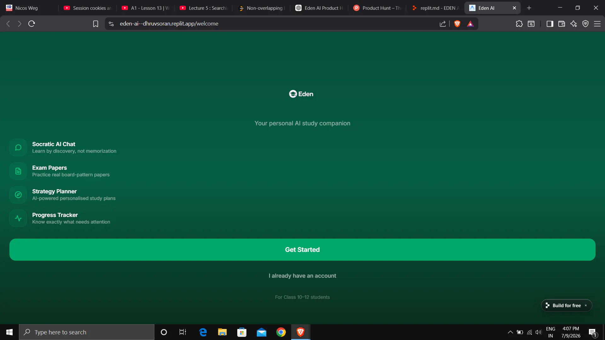Click the share page icon
Image resolution: width=605 pixels, height=340 pixels.
tap(443, 24)
